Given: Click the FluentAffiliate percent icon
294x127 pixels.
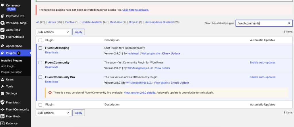Looking at the screenshot, I should tap(2, 37).
